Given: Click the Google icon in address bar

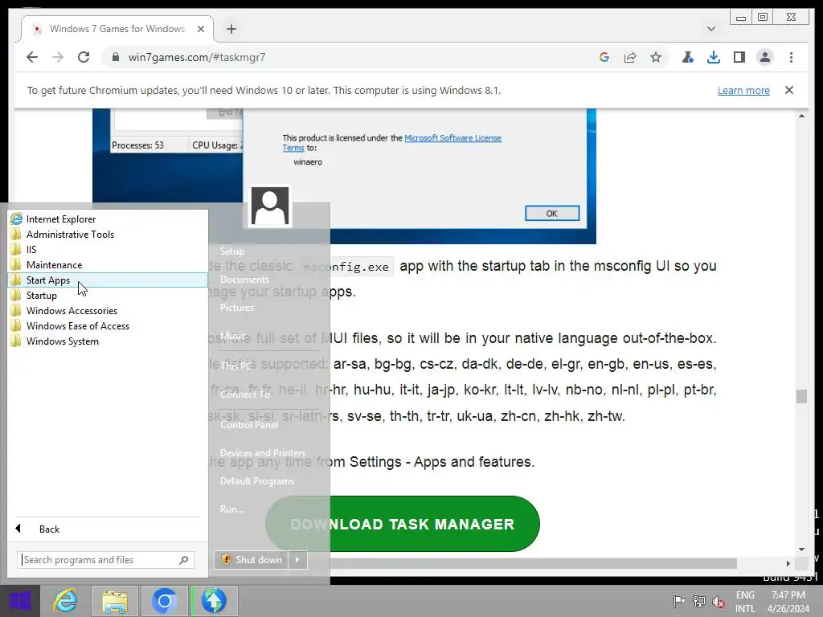Looking at the screenshot, I should tap(604, 57).
